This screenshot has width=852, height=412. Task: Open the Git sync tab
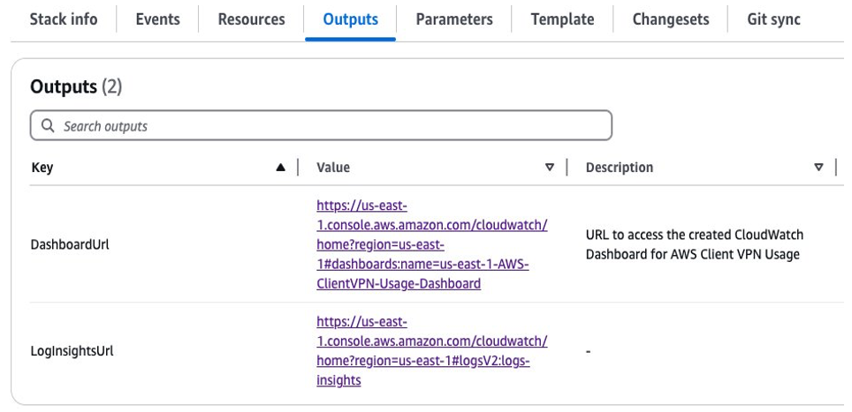click(x=773, y=19)
